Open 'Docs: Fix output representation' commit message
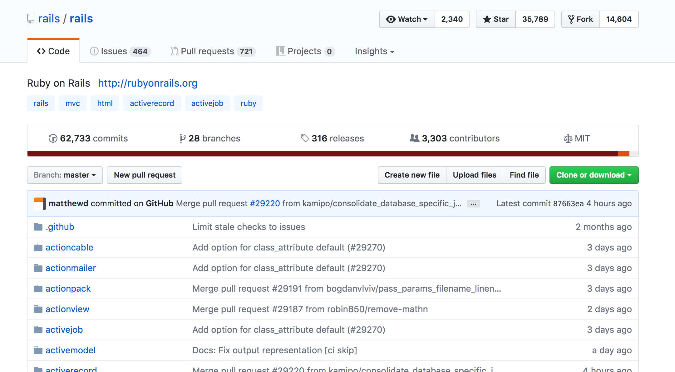Screen dimensions: 675x372 pyautogui.click(x=275, y=350)
